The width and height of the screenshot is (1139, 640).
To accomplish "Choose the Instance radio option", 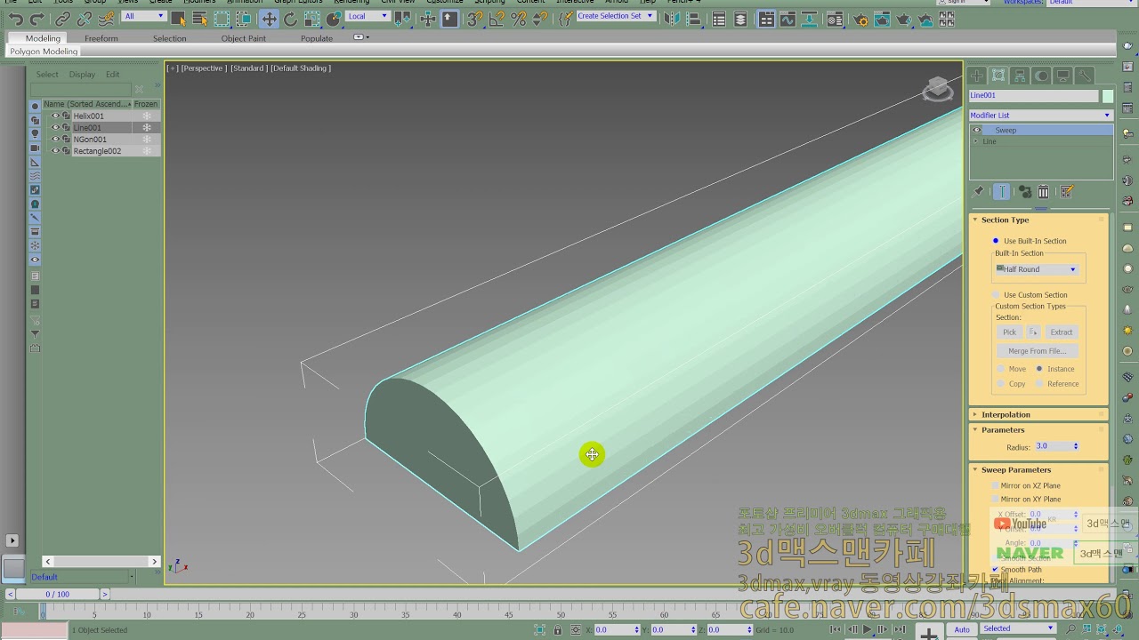I will pyautogui.click(x=1038, y=369).
